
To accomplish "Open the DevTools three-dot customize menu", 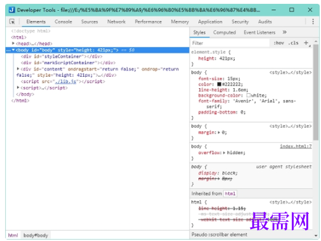I will [313, 22].
